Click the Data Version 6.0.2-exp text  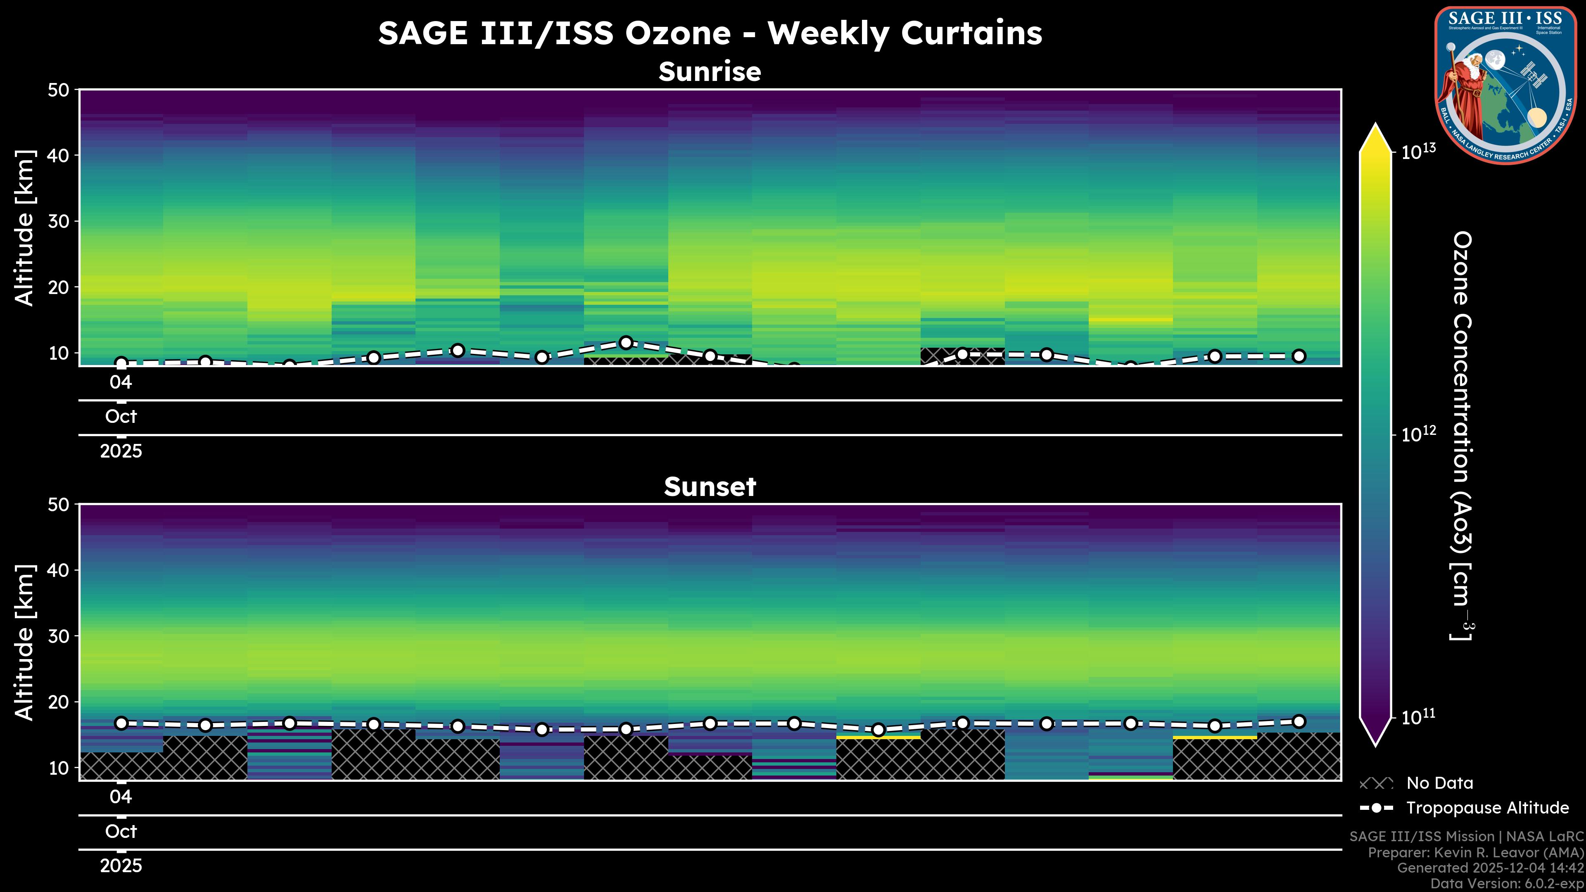1507,883
